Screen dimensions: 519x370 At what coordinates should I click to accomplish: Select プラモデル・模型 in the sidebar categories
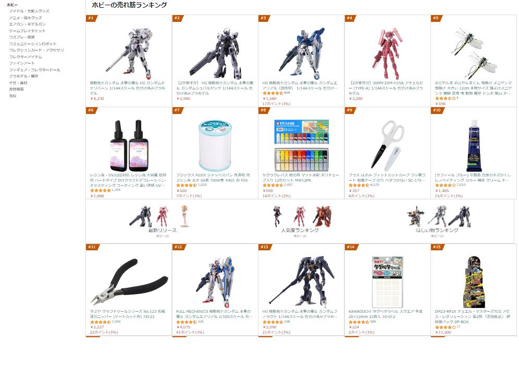pyautogui.click(x=23, y=76)
